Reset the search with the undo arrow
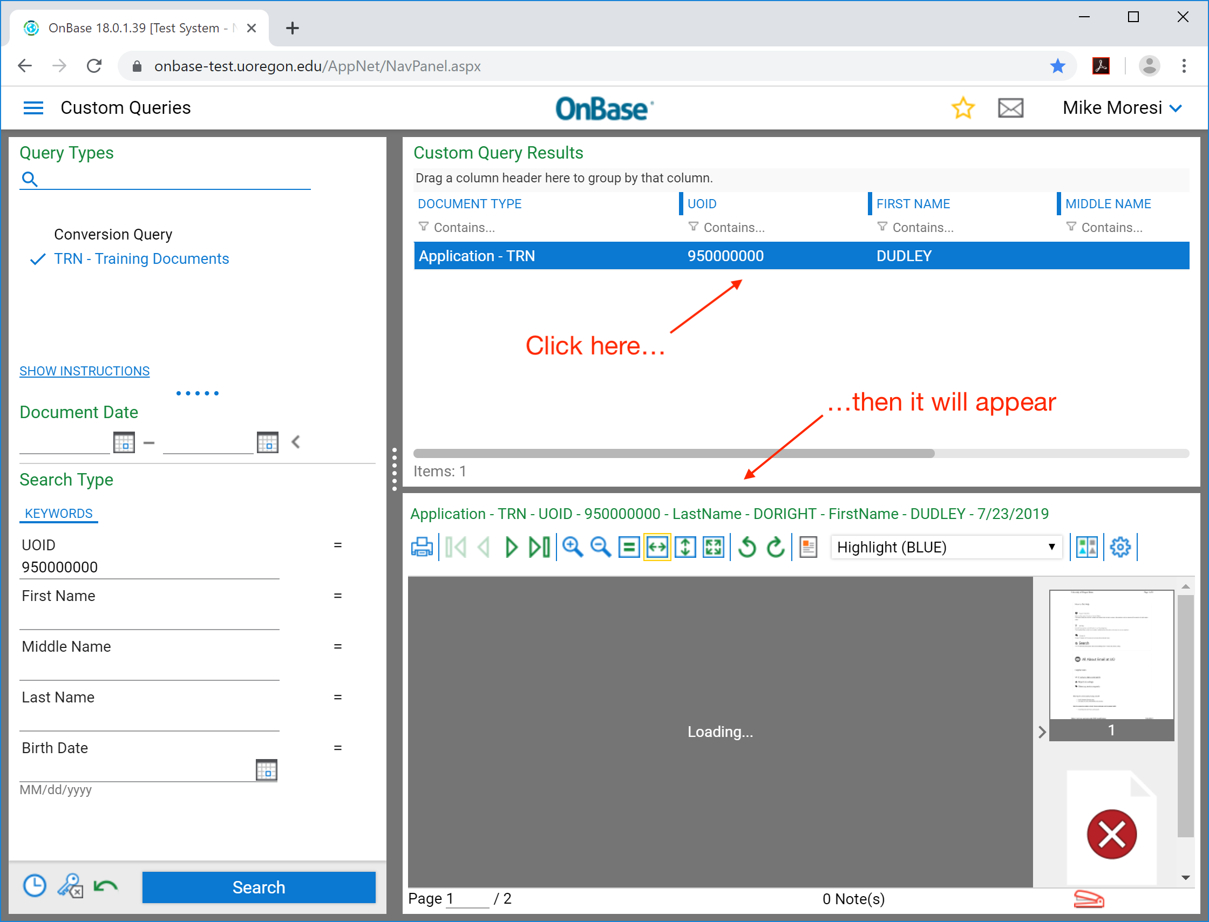The height and width of the screenshot is (922, 1209). click(x=105, y=886)
